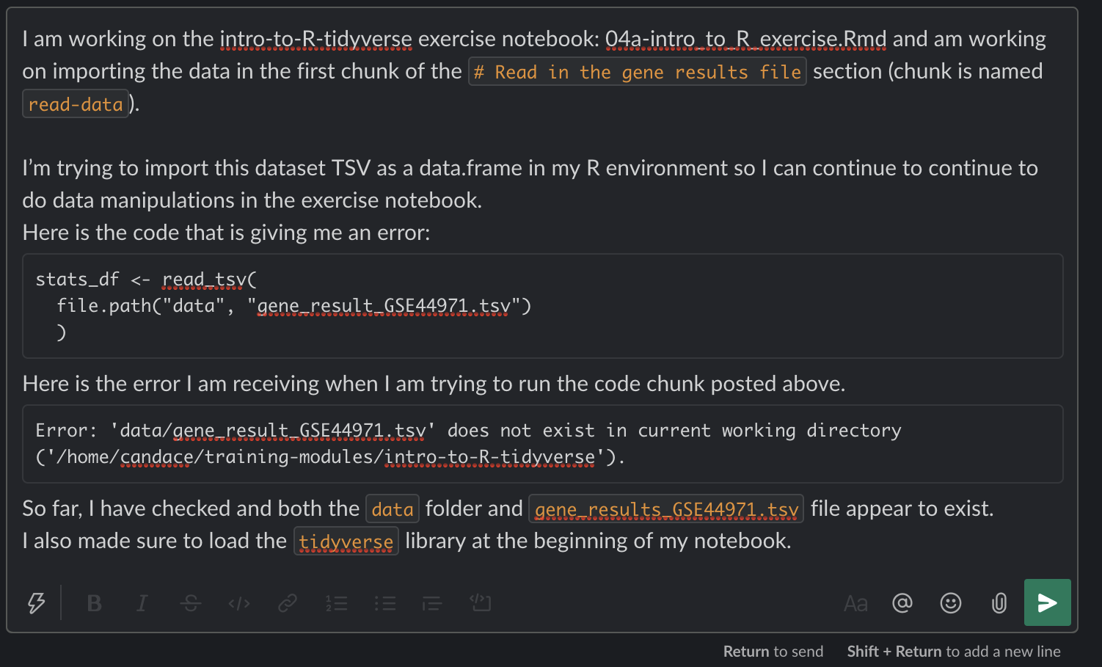Click the misspelled word 'tidyverse' inline code

[346, 542]
